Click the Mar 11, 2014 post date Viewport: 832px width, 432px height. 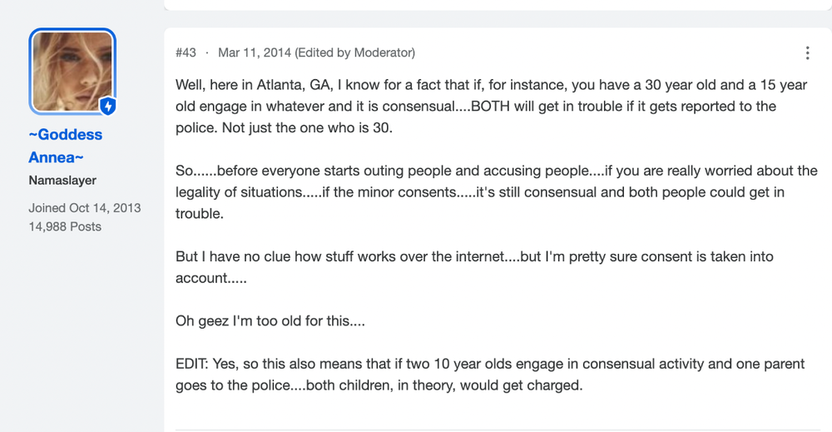(255, 52)
